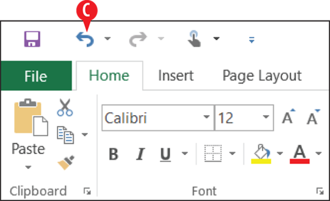Click the Save floppy disk icon
The height and width of the screenshot is (201, 330).
[32, 39]
